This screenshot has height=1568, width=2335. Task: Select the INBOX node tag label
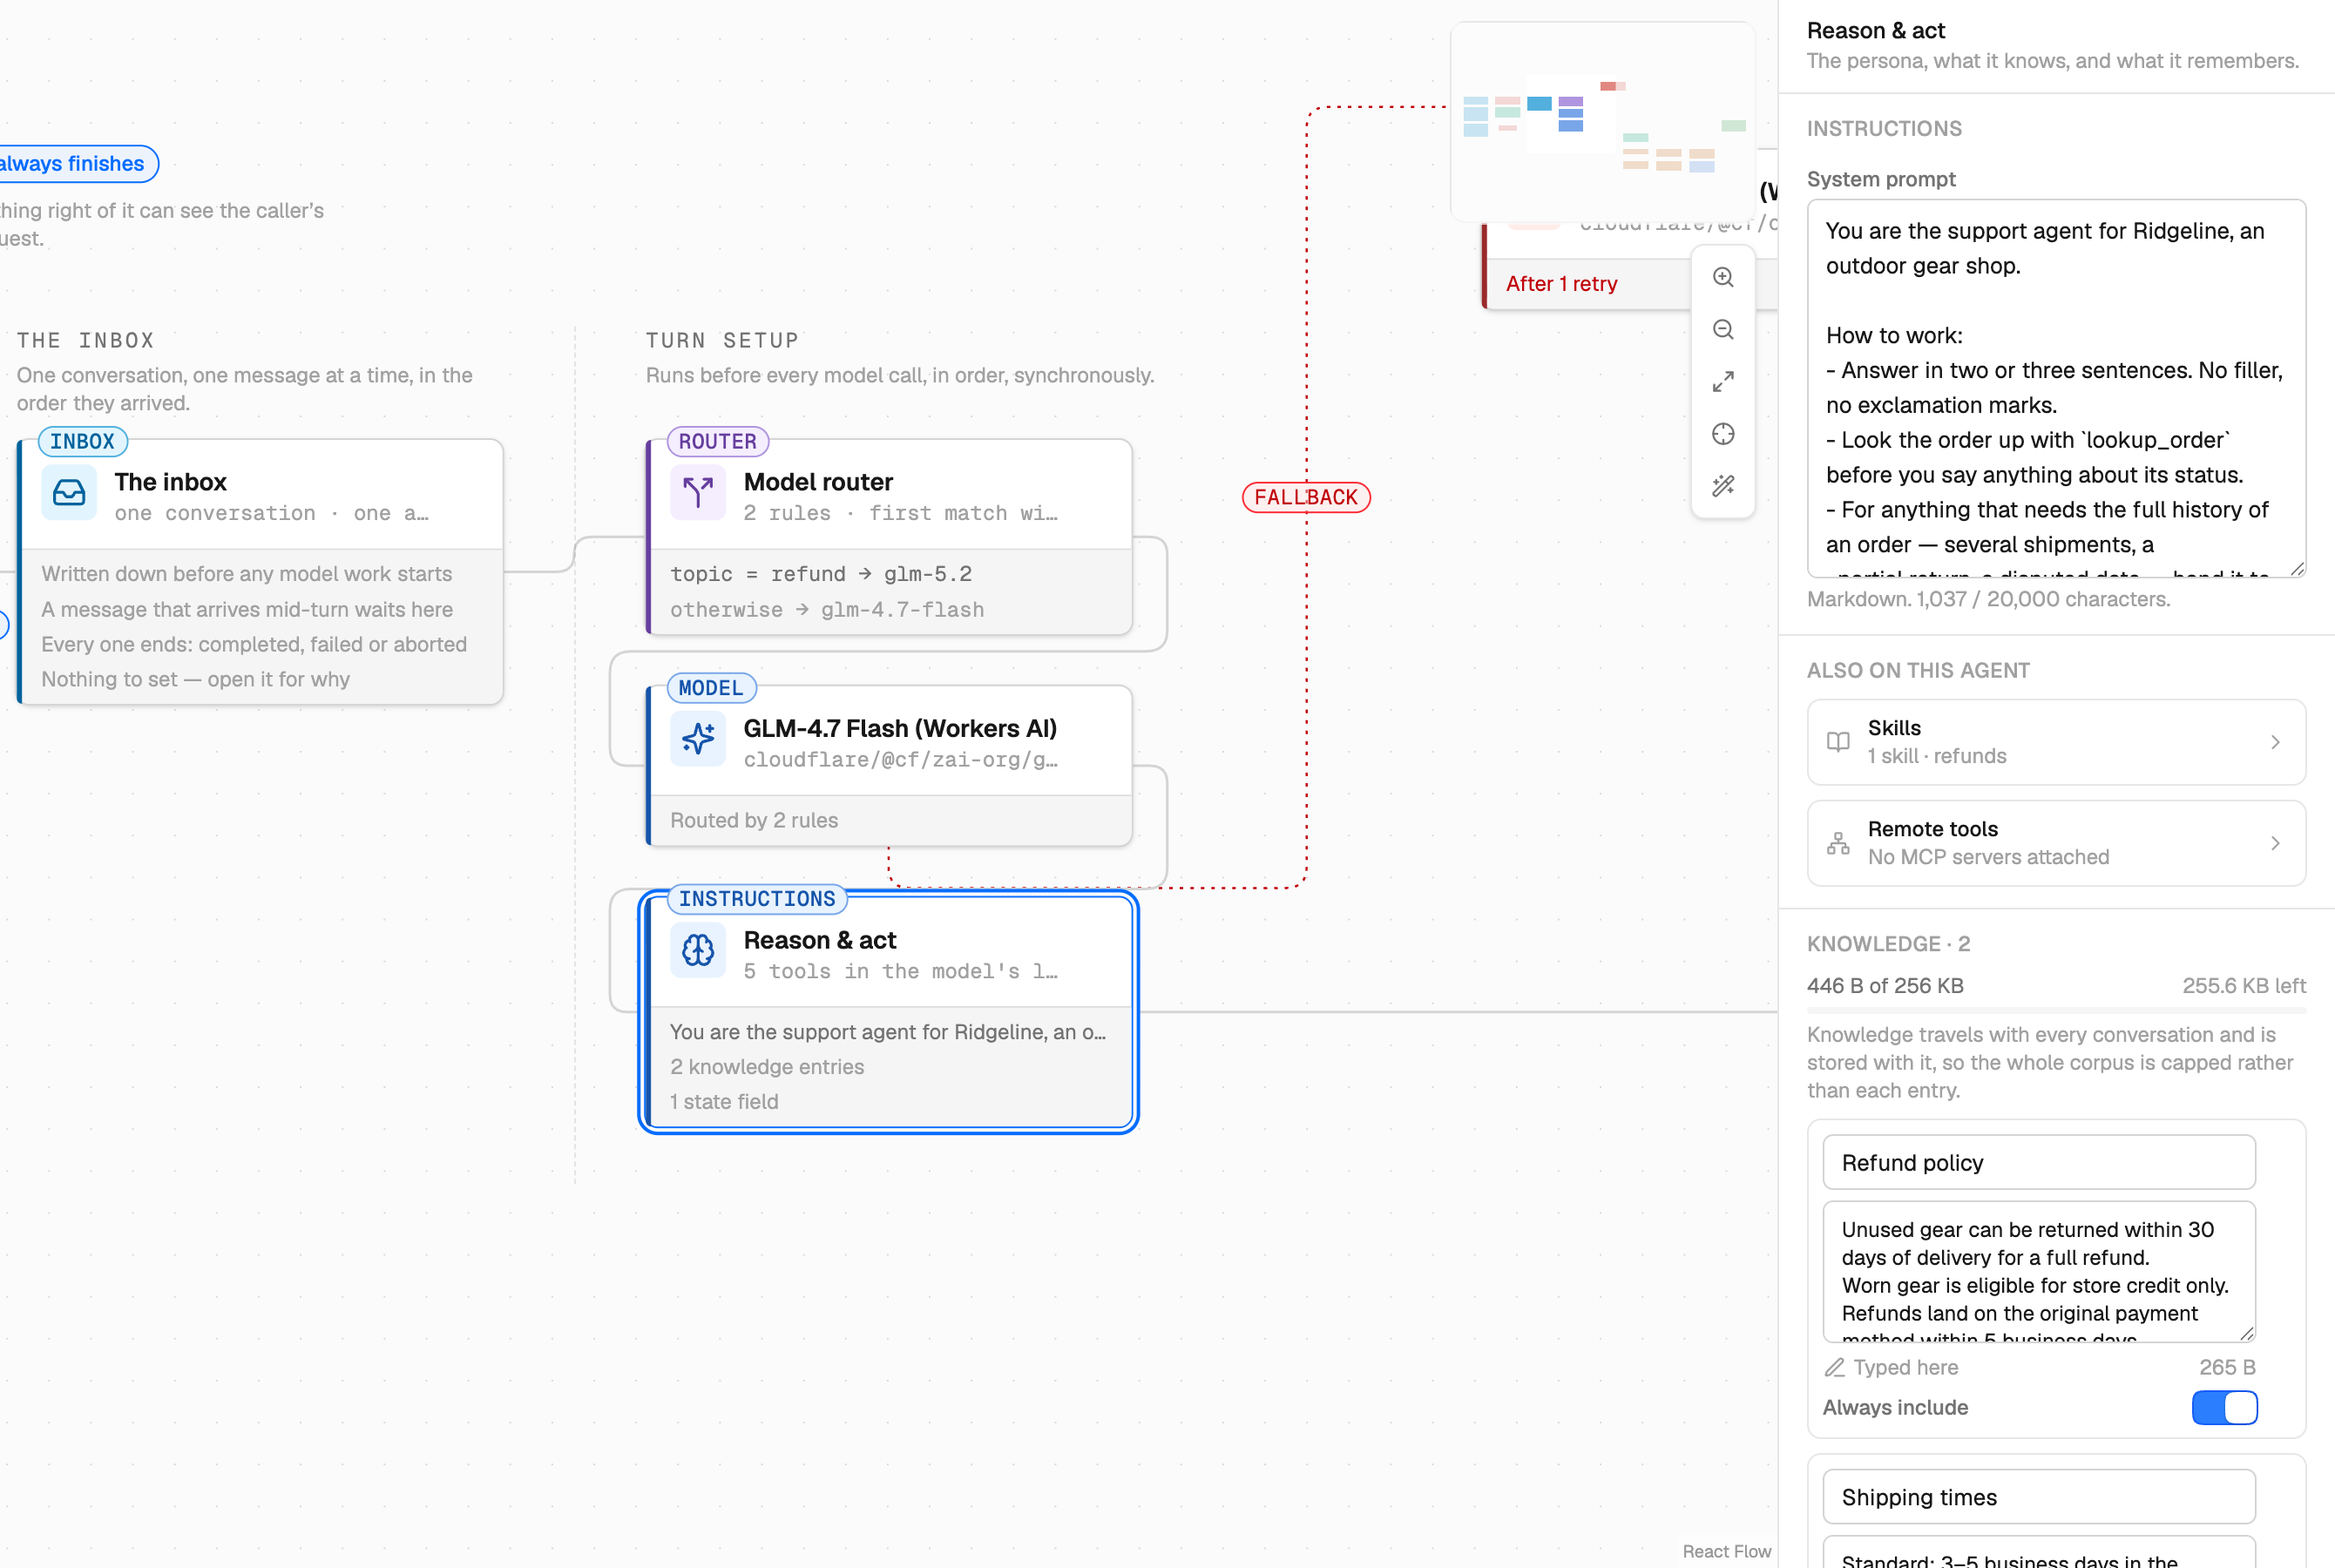[x=82, y=441]
